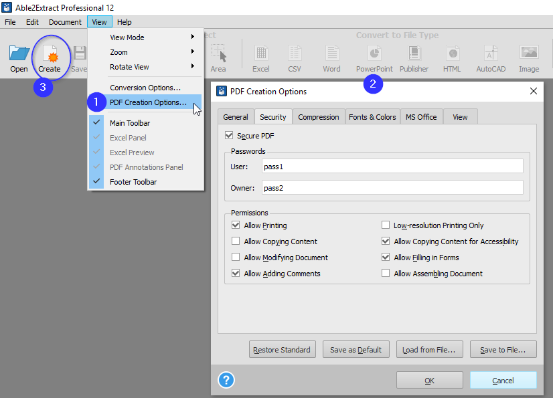Convert to Excel icon in toolbar
This screenshot has height=398, width=553.
pyautogui.click(x=261, y=53)
